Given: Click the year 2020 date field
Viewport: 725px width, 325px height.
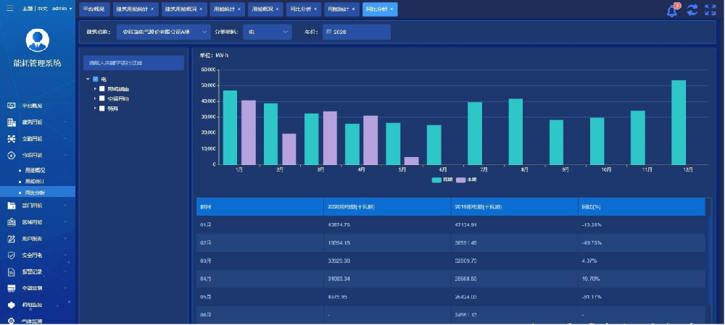Looking at the screenshot, I should pyautogui.click(x=357, y=32).
